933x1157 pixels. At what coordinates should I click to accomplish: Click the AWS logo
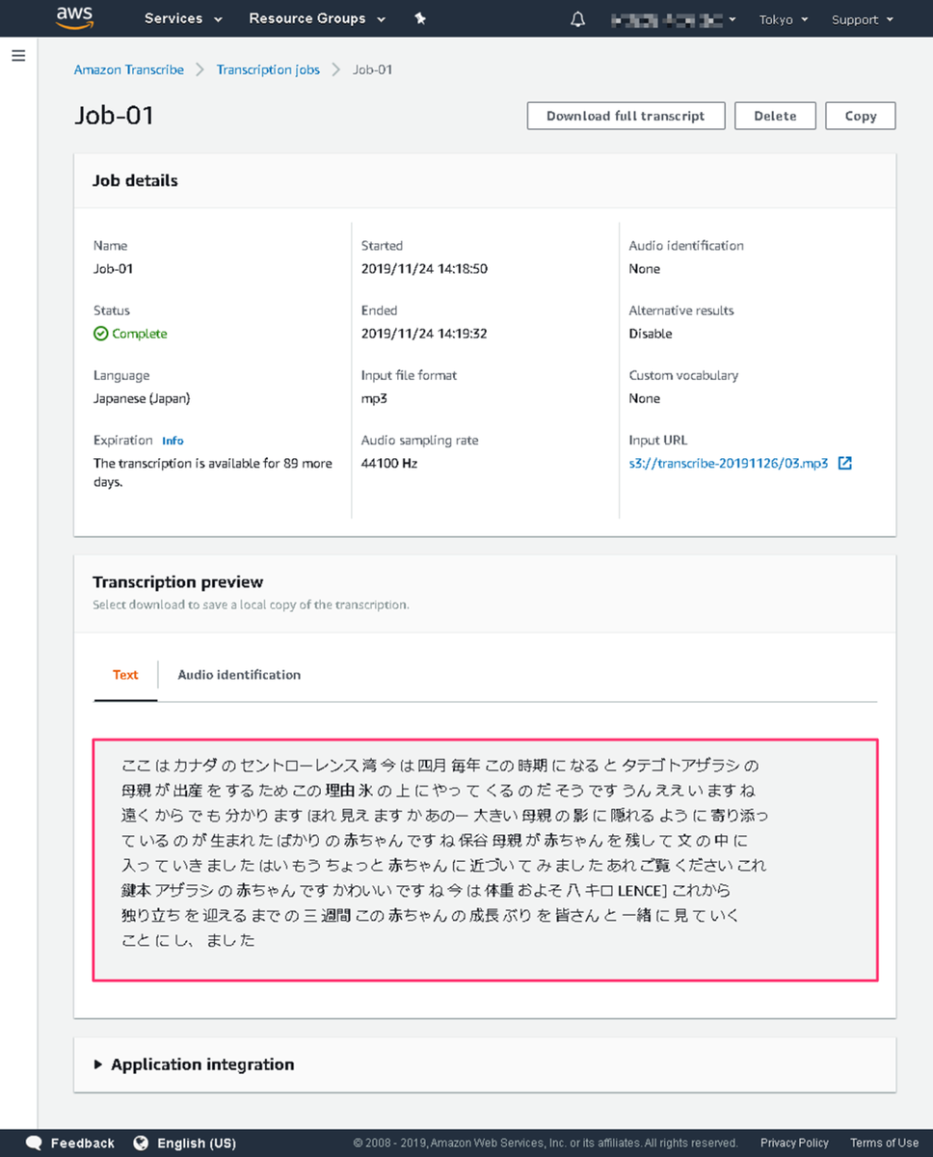tap(74, 17)
